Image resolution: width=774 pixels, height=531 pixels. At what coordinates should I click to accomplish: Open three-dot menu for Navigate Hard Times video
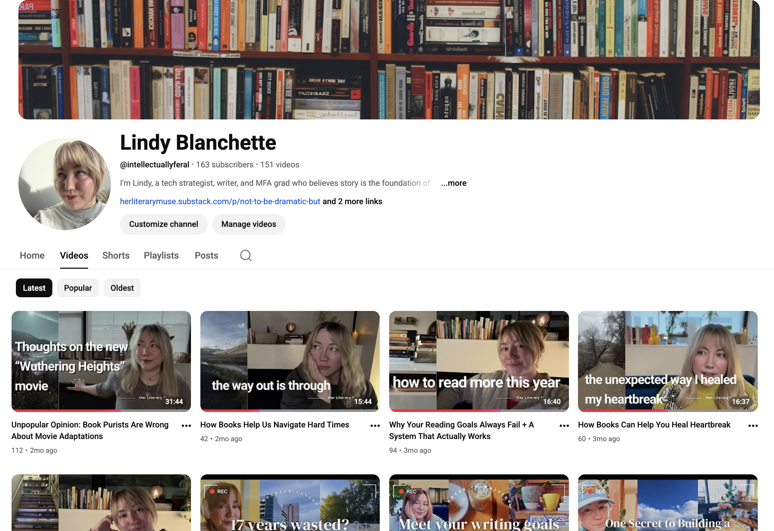[x=375, y=426]
